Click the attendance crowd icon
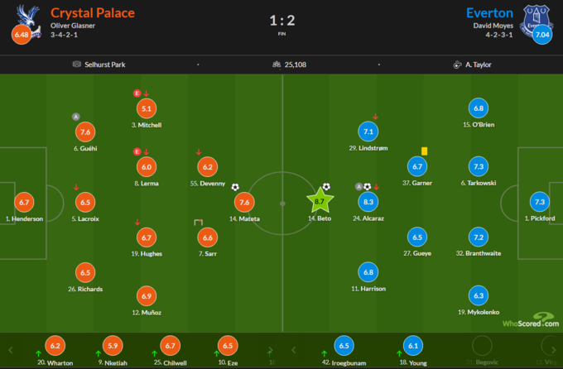Screen dimensions: 563x369 (277, 64)
